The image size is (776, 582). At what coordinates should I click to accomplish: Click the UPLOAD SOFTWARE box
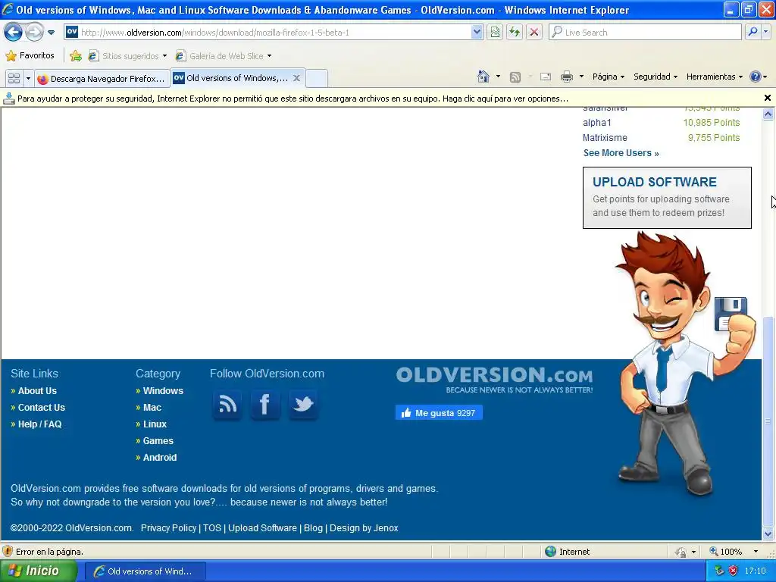[x=667, y=198]
